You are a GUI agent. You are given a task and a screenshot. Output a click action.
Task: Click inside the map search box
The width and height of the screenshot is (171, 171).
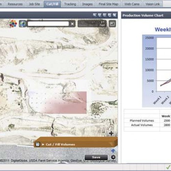point(48,24)
